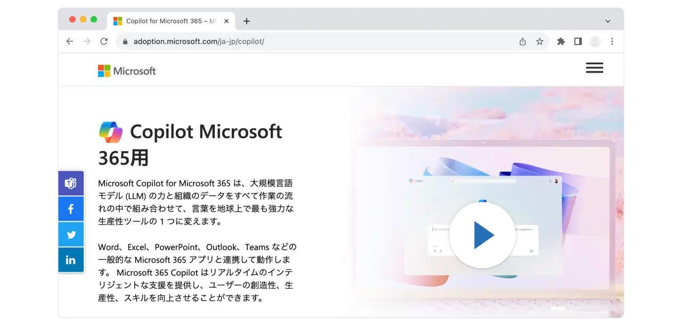Image resolution: width=682 pixels, height=326 pixels.
Task: Play the Copilot video
Action: tap(482, 235)
